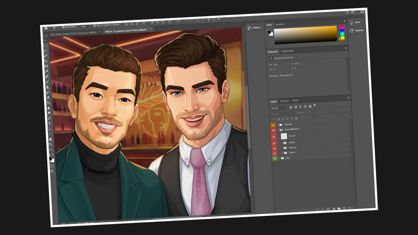Activate the Horizontal Type tool
This screenshot has height=235, width=418.
(49, 124)
